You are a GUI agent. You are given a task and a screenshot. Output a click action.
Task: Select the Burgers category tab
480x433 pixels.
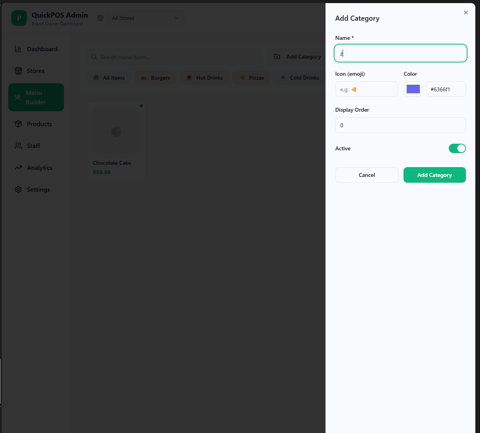155,78
